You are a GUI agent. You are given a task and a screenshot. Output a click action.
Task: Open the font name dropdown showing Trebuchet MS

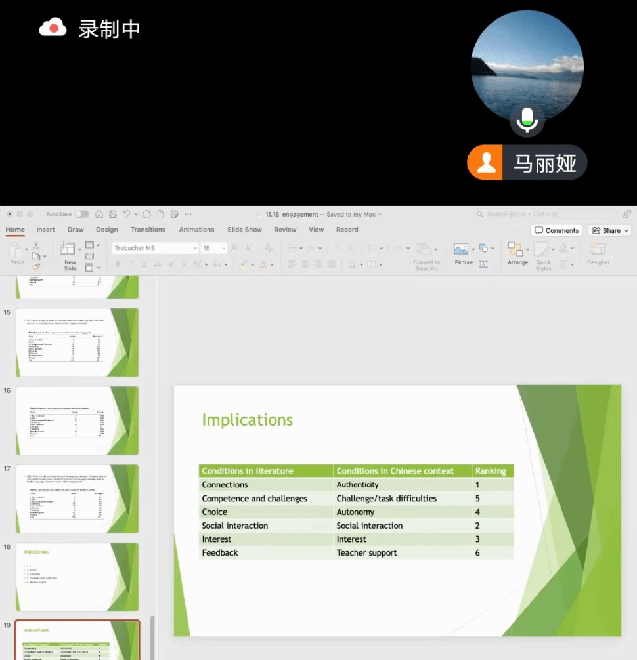tap(155, 248)
